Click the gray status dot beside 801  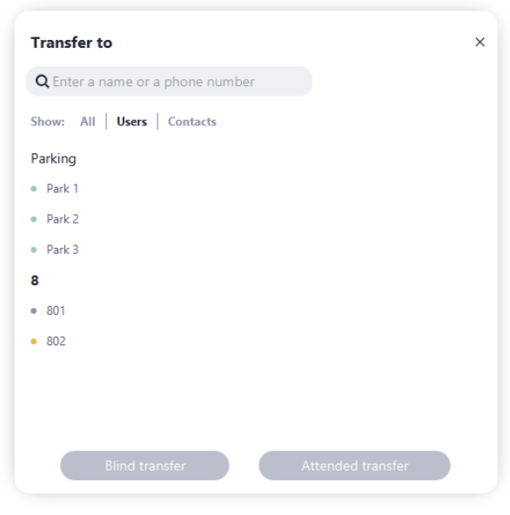click(x=34, y=311)
